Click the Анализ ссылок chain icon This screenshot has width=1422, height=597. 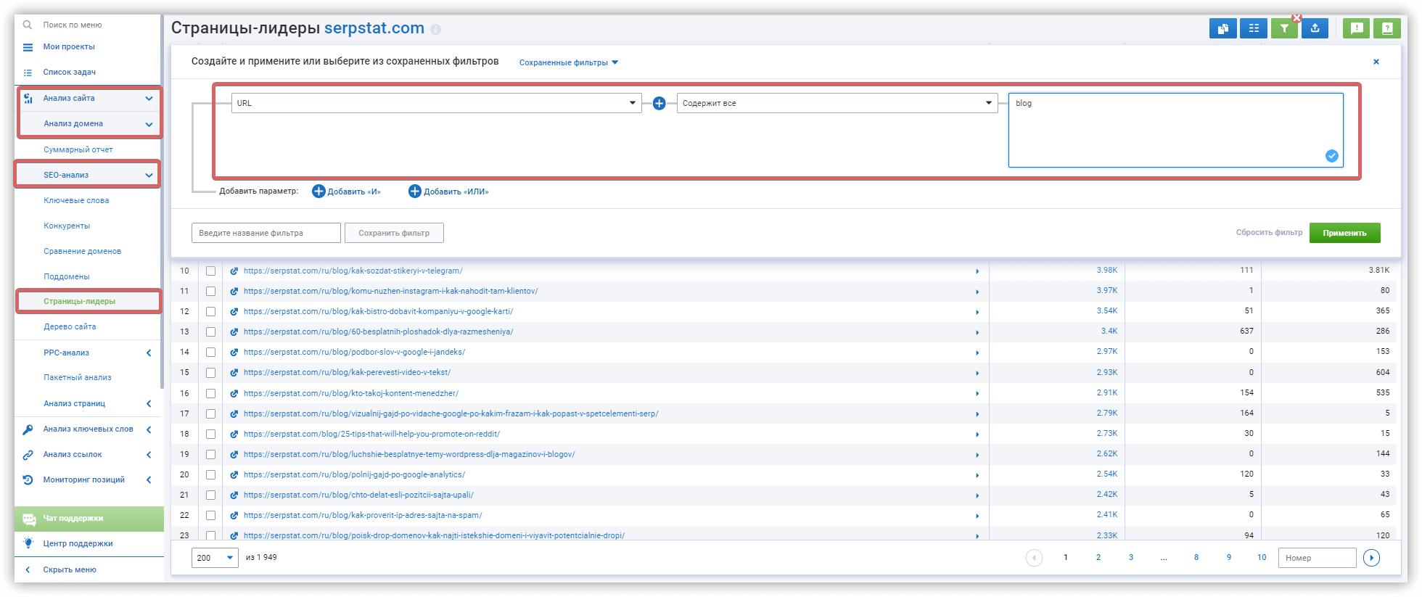click(x=28, y=455)
